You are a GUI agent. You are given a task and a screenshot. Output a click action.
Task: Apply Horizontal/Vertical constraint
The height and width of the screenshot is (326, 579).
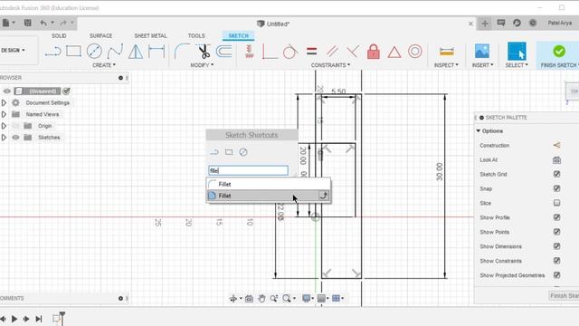250,52
